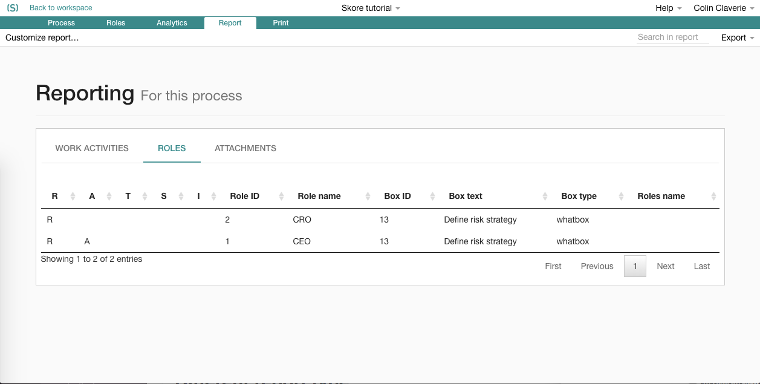Go to Next page
Image resolution: width=760 pixels, height=384 pixels.
click(x=666, y=266)
